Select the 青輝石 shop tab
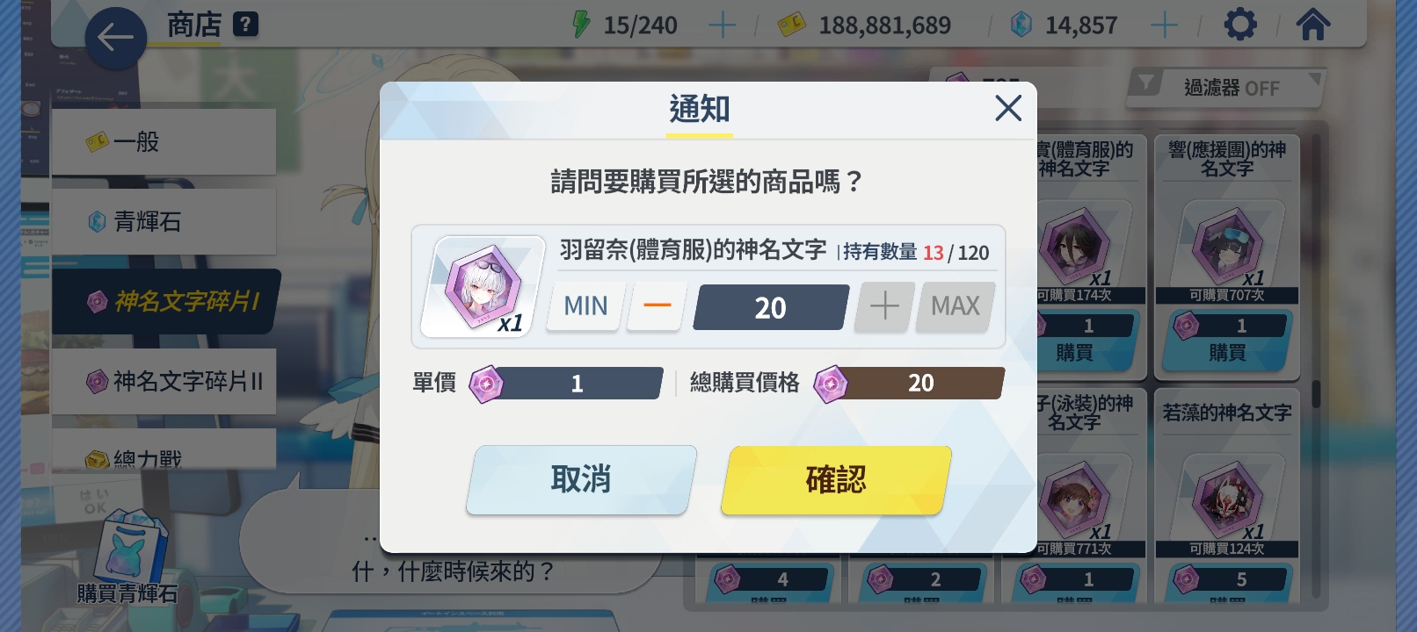 coord(163,221)
